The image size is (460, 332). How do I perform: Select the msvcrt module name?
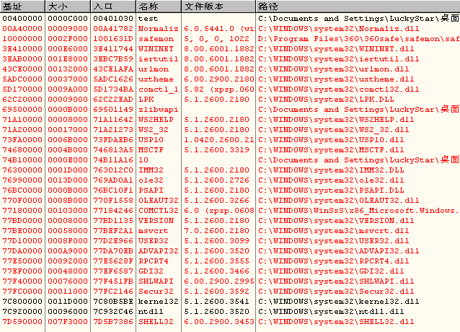click(154, 231)
